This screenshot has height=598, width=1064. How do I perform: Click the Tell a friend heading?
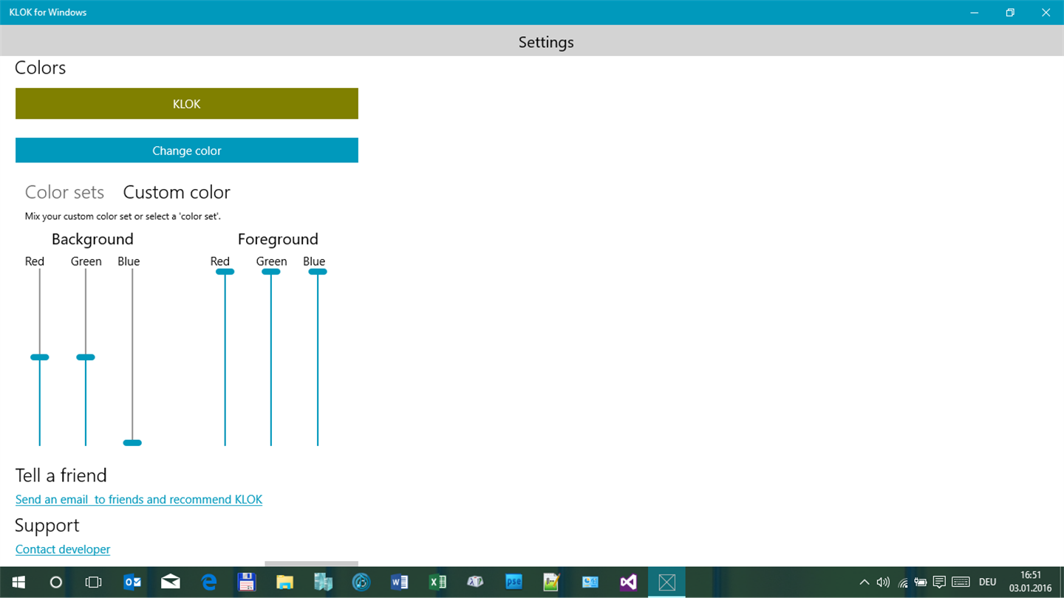pos(61,475)
